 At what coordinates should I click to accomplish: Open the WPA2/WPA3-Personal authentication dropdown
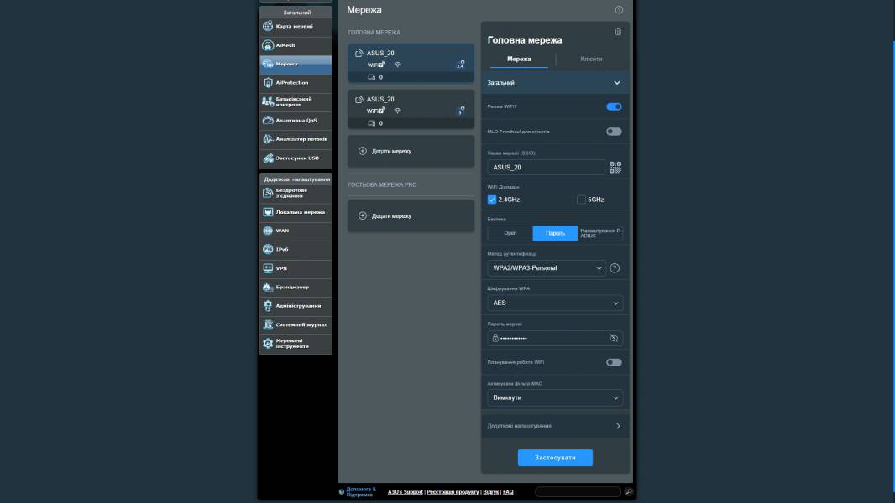(x=547, y=268)
